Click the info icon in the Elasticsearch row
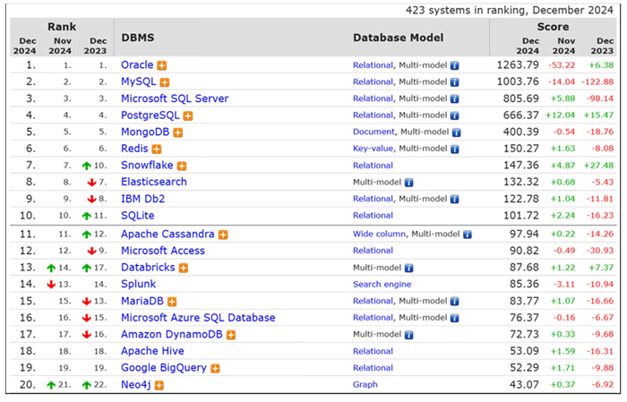Screen dimensions: 627x402 pos(408,183)
